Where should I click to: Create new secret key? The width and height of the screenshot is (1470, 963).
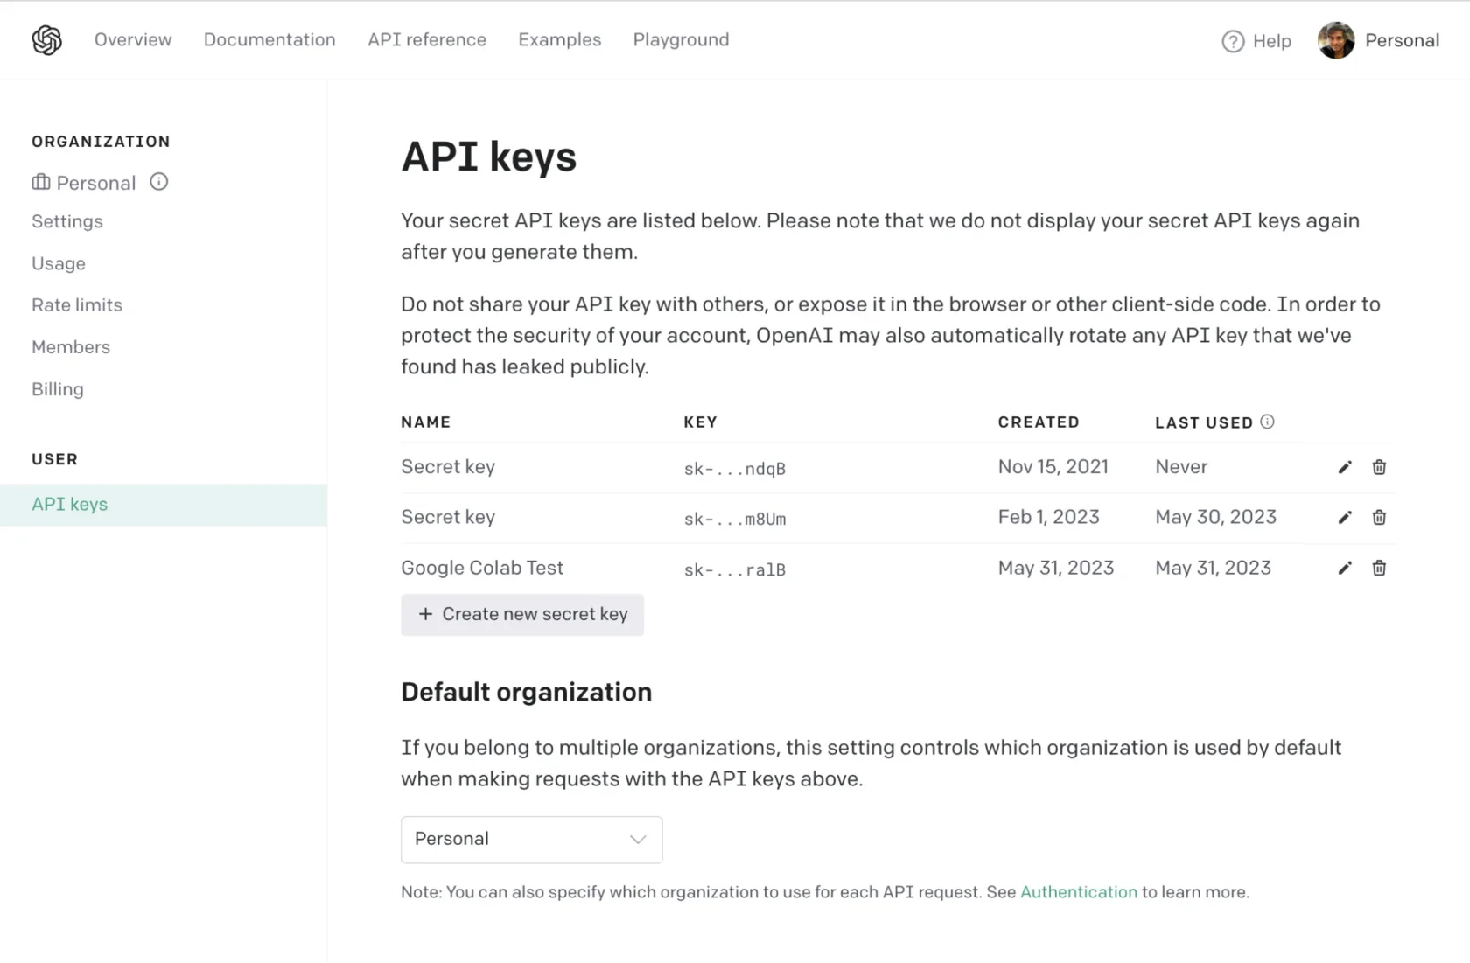click(522, 615)
